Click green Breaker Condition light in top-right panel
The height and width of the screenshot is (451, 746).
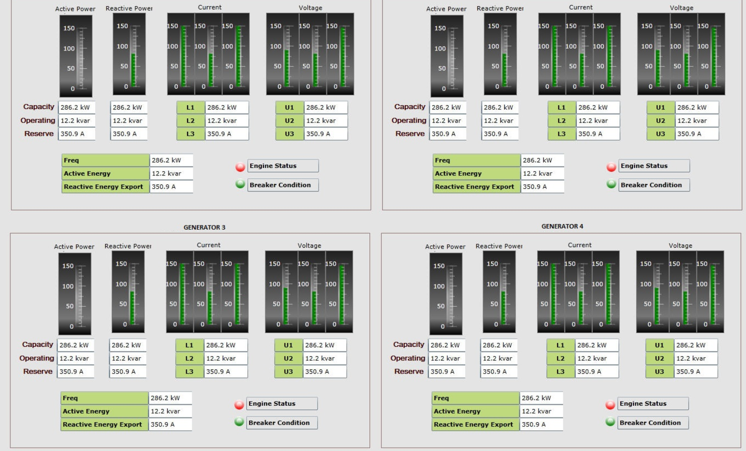[x=611, y=184]
